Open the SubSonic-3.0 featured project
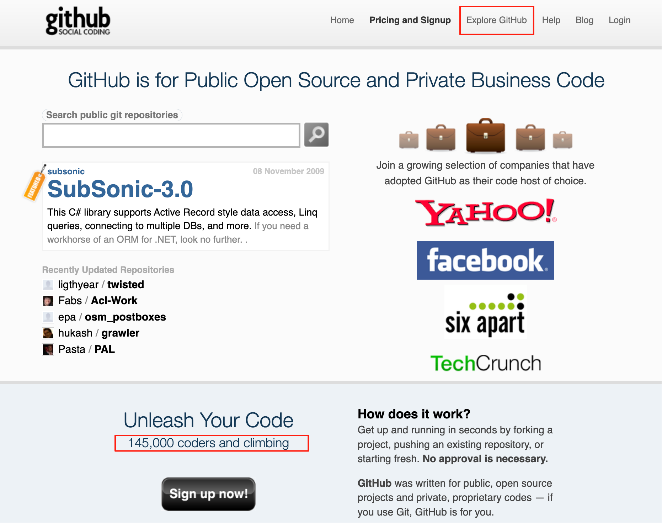The width and height of the screenshot is (662, 523). tap(120, 189)
